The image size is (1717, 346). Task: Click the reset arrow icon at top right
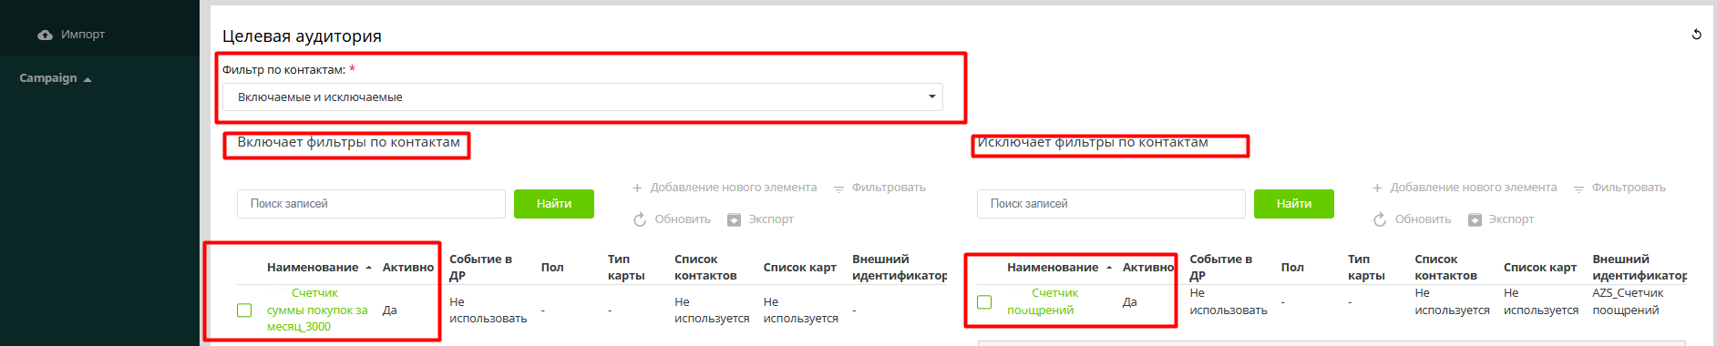tap(1696, 35)
